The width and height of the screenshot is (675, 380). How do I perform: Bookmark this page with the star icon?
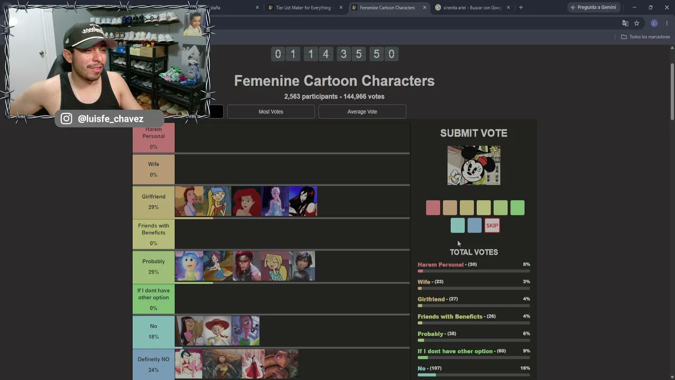click(x=637, y=23)
